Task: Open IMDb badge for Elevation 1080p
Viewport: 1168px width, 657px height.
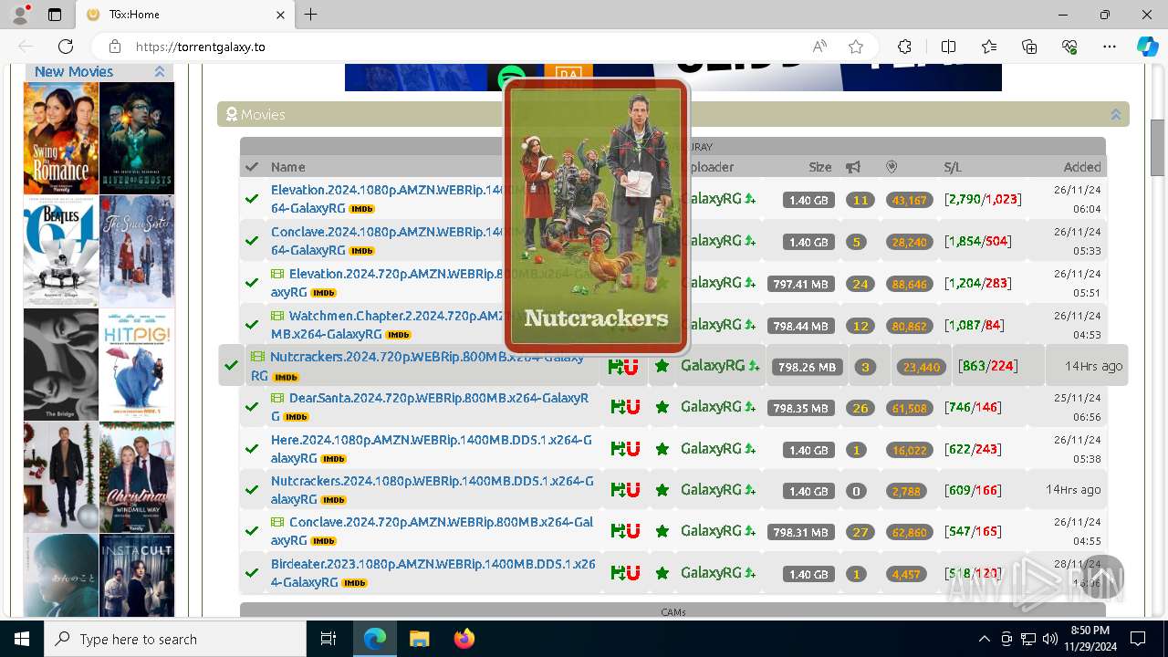Action: point(362,209)
